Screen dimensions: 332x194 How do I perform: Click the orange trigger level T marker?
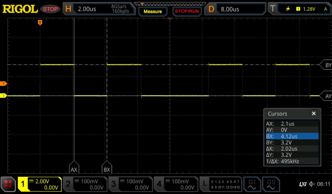[x=4, y=84]
